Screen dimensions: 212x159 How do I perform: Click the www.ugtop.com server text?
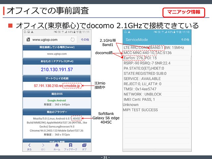(57, 54)
